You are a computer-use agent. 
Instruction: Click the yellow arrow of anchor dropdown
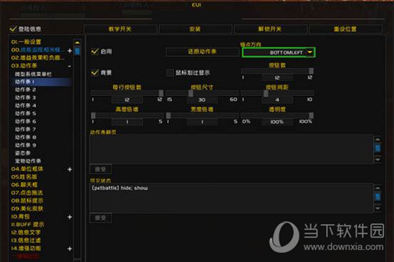(310, 52)
